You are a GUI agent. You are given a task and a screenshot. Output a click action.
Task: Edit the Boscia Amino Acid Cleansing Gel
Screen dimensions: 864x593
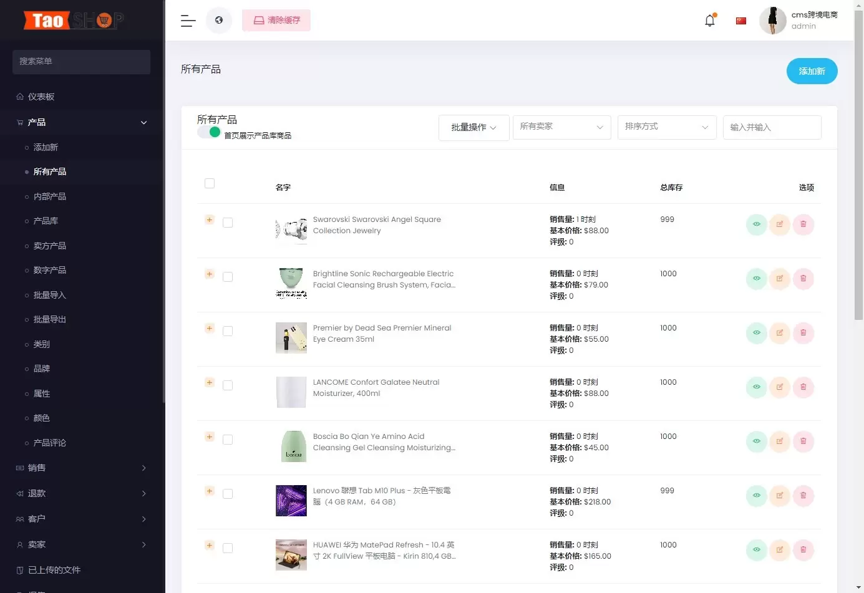coord(780,441)
